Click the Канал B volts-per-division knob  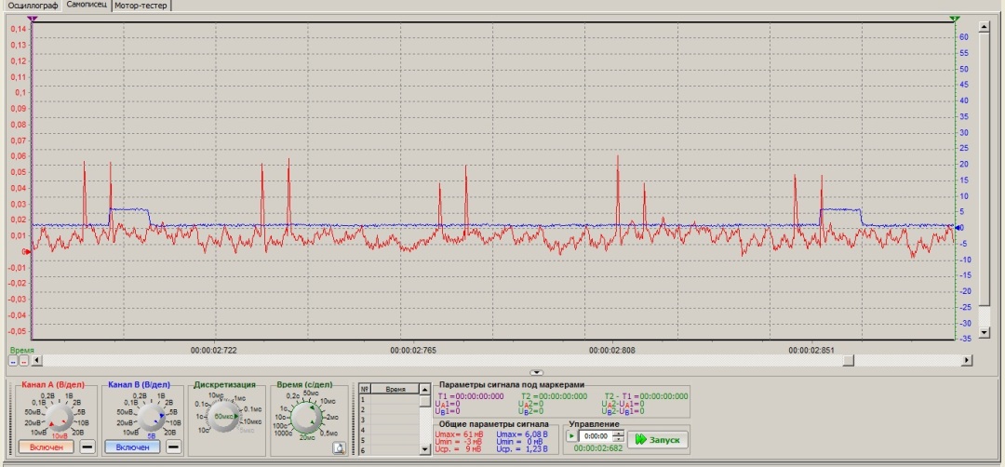pyautogui.click(x=152, y=417)
